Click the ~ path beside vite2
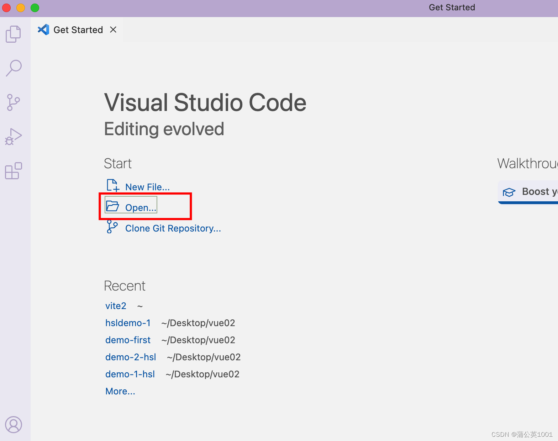Screen dimensions: 558x441 (140, 306)
